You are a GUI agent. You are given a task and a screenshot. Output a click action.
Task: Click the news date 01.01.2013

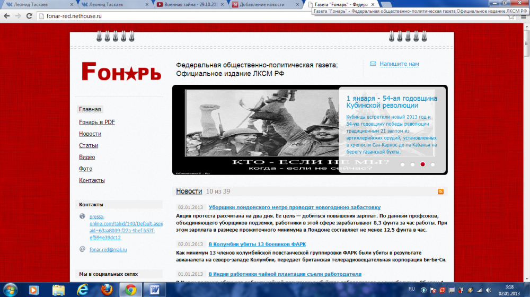(x=190, y=274)
